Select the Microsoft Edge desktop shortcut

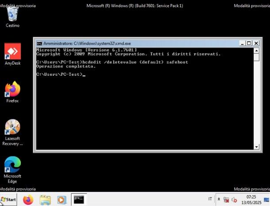(x=12, y=170)
